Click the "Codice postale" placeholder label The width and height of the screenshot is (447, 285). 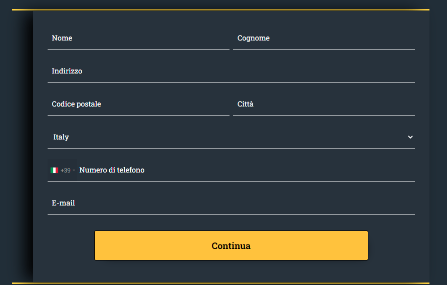point(76,104)
